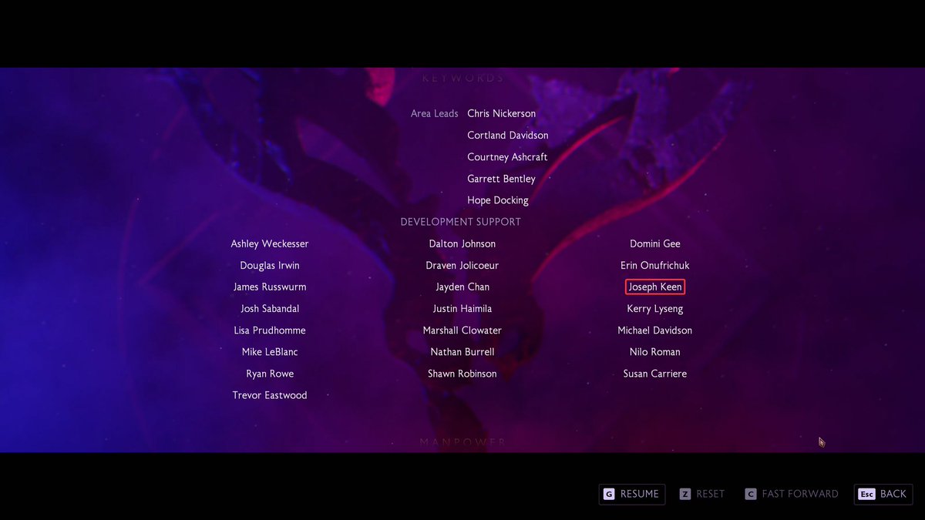Click the name Lisa Prudhomme
The width and height of the screenshot is (925, 520).
270,330
